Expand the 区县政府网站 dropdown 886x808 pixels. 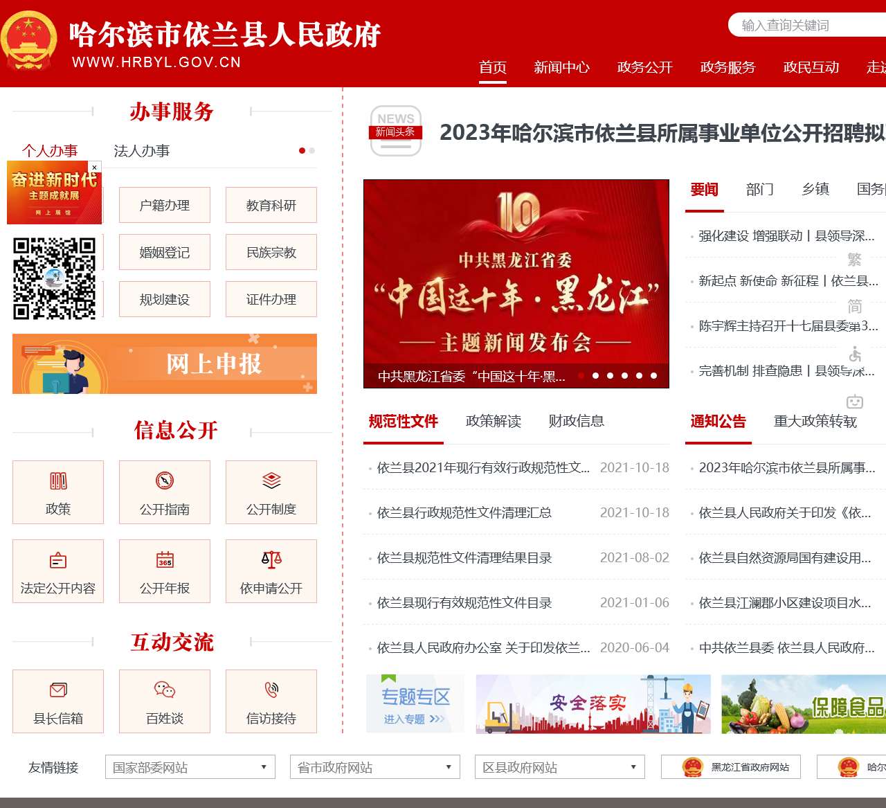[558, 766]
